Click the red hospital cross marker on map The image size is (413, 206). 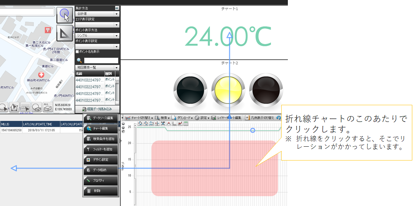(x=41, y=75)
